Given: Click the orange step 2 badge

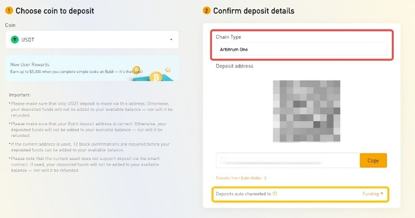Looking at the screenshot, I should pyautogui.click(x=206, y=11).
